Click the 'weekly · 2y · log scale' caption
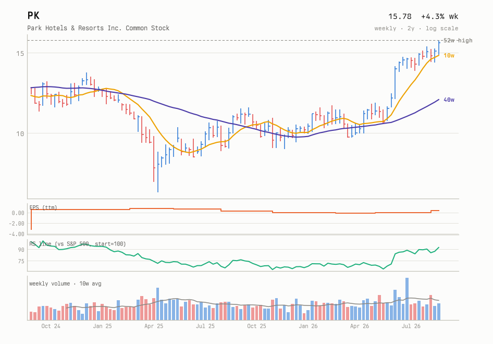Screen dimensions: 493x344 (416, 28)
